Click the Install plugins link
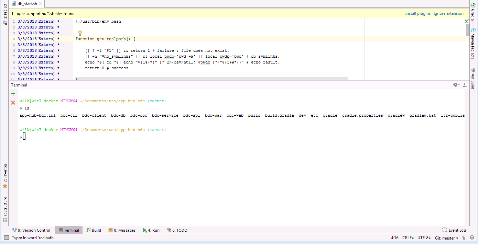The height and width of the screenshot is (244, 478). click(x=418, y=13)
